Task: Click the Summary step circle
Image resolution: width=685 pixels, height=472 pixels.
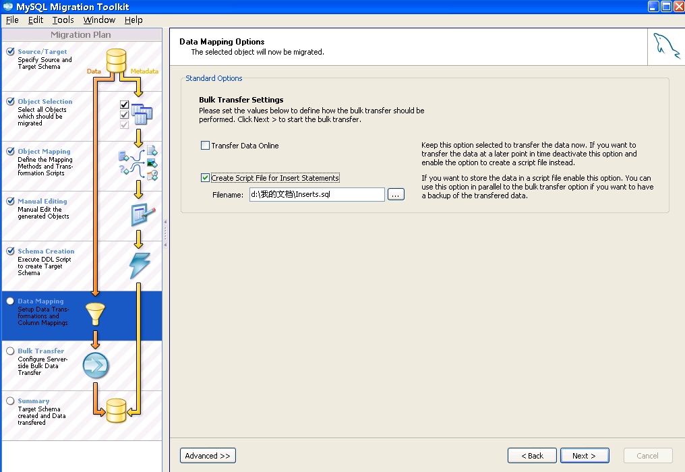Action: [x=11, y=401]
